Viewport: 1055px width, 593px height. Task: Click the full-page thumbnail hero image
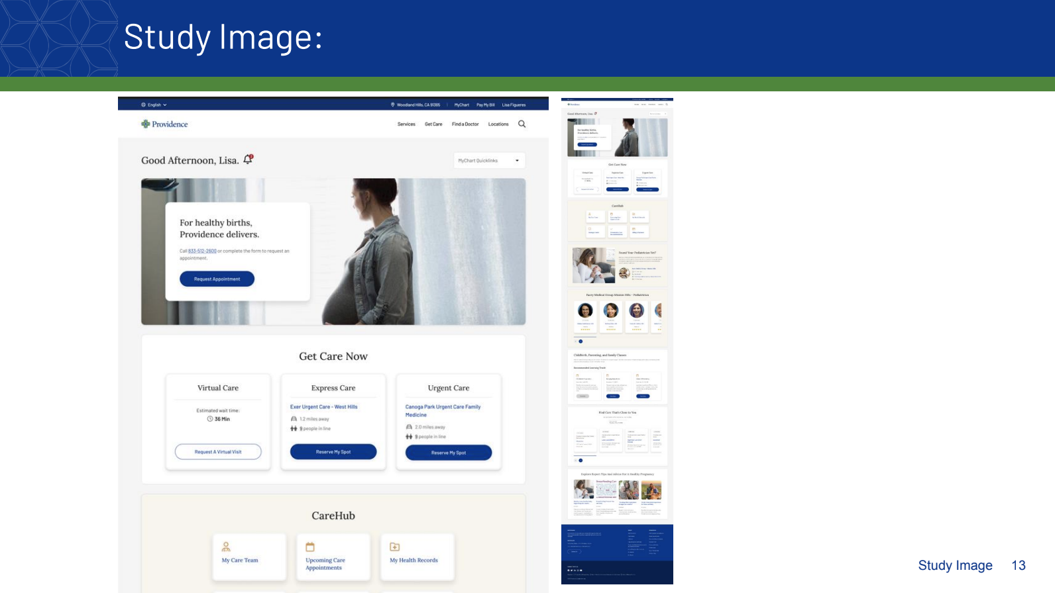coord(618,138)
